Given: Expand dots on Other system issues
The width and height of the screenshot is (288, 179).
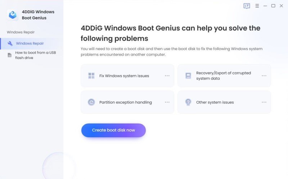Looking at the screenshot, I should click(x=264, y=102).
